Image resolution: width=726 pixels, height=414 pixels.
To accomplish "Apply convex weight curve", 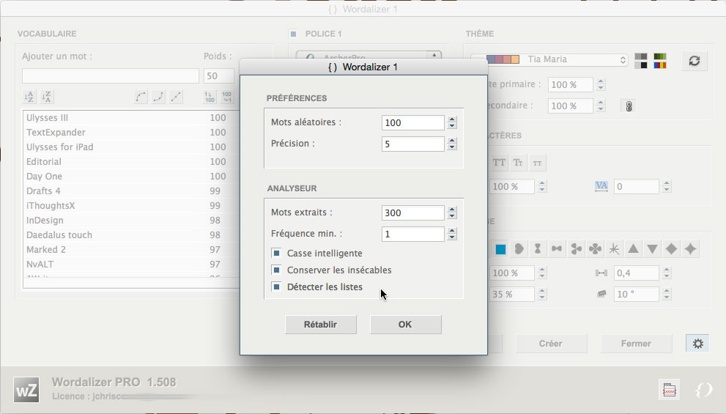I will [158, 97].
